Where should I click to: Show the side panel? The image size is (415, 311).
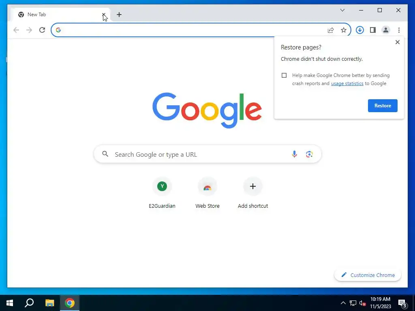click(373, 30)
